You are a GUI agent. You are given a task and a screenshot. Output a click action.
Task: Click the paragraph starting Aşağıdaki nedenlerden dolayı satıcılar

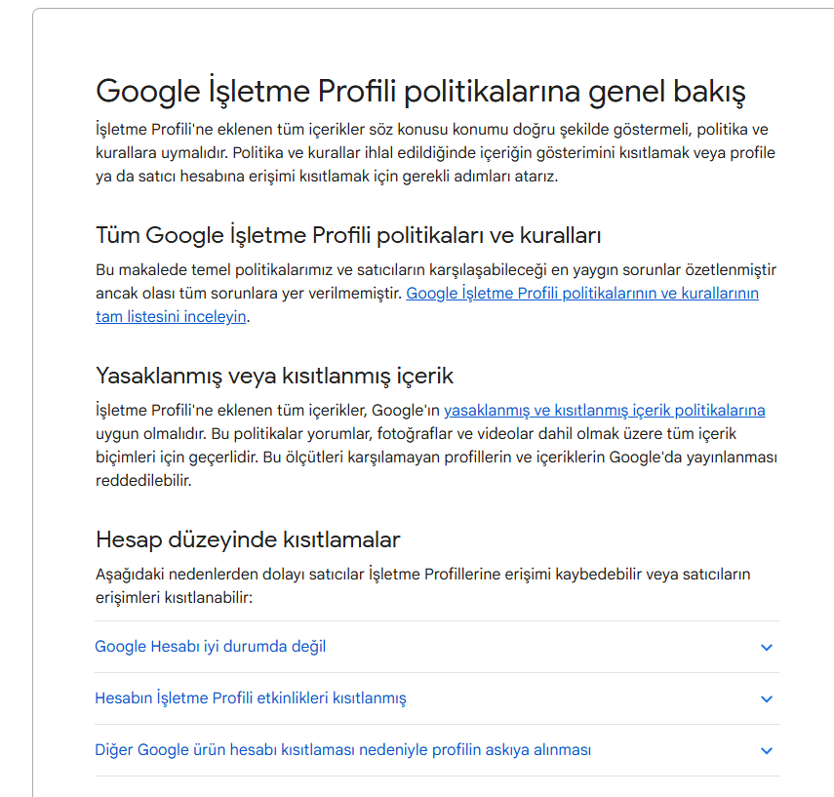point(422,585)
